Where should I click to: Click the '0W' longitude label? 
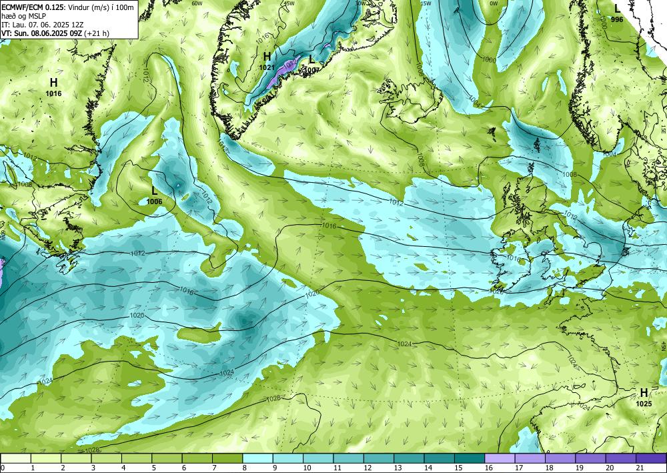pyautogui.click(x=494, y=3)
